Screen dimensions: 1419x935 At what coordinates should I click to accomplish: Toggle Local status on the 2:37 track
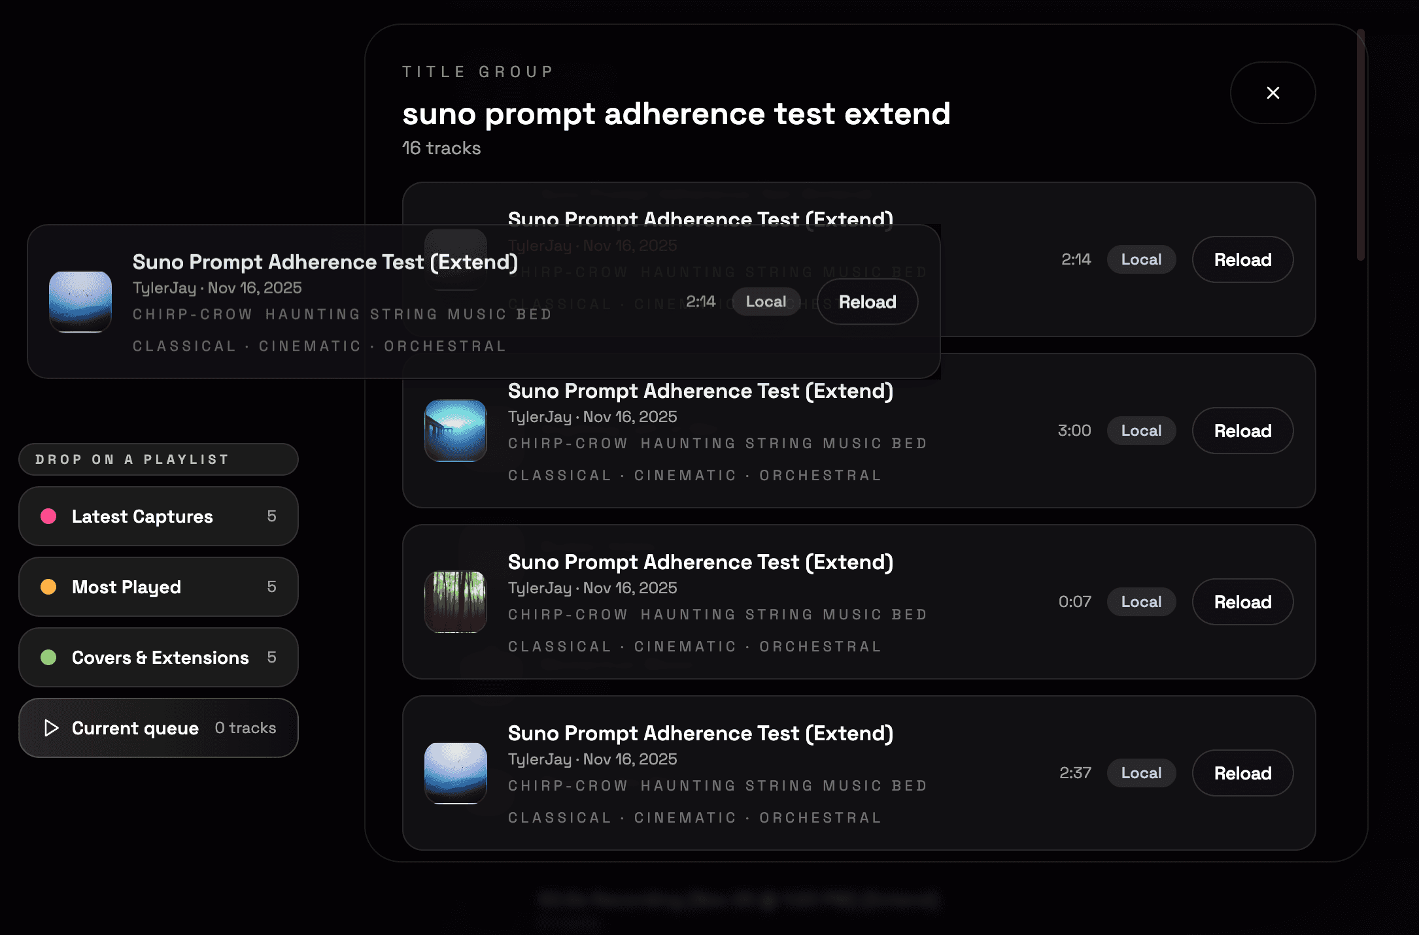(x=1140, y=773)
